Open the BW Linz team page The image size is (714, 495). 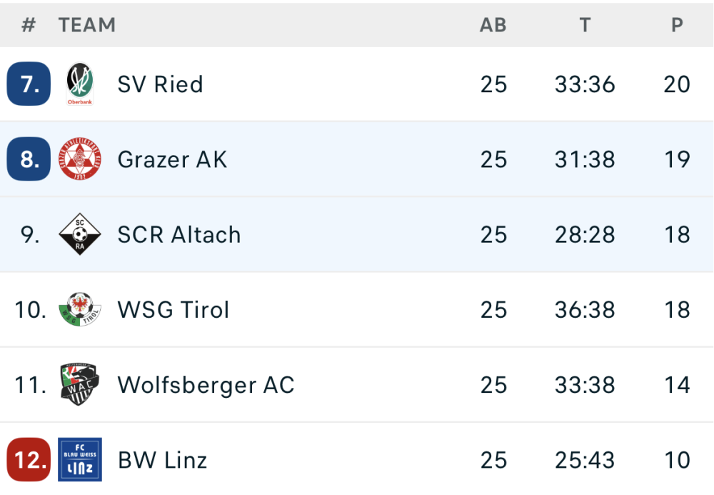tap(162, 459)
